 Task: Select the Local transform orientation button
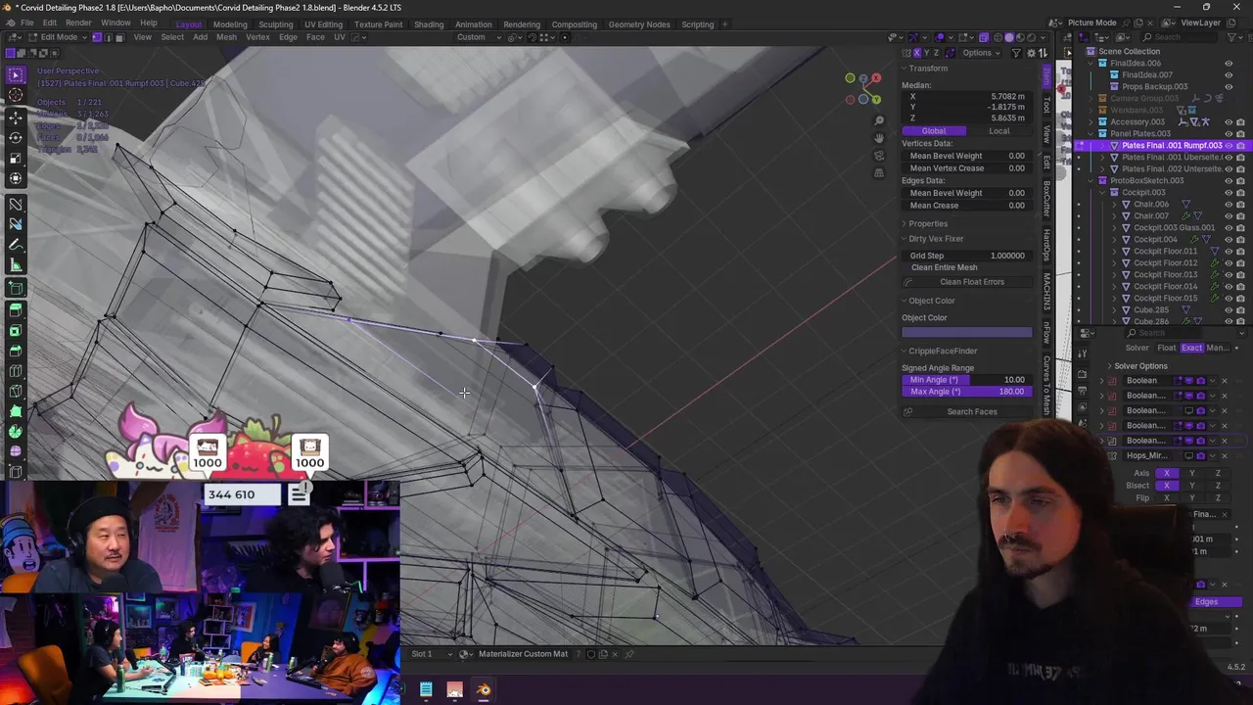998,131
